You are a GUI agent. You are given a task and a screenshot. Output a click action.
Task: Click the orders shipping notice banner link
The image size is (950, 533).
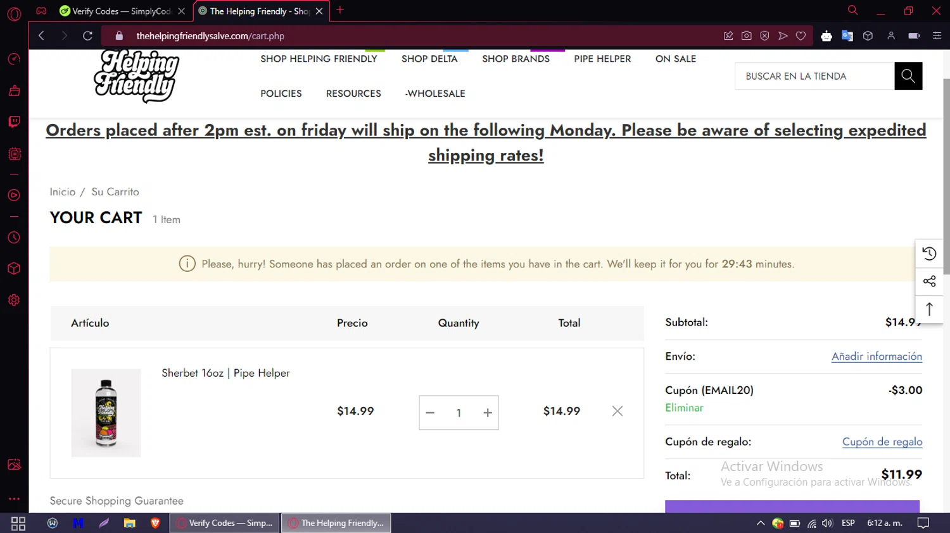[486, 142]
